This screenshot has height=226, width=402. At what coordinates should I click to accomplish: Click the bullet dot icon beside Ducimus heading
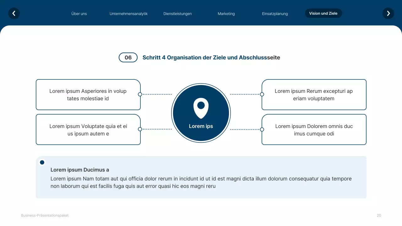42,162
